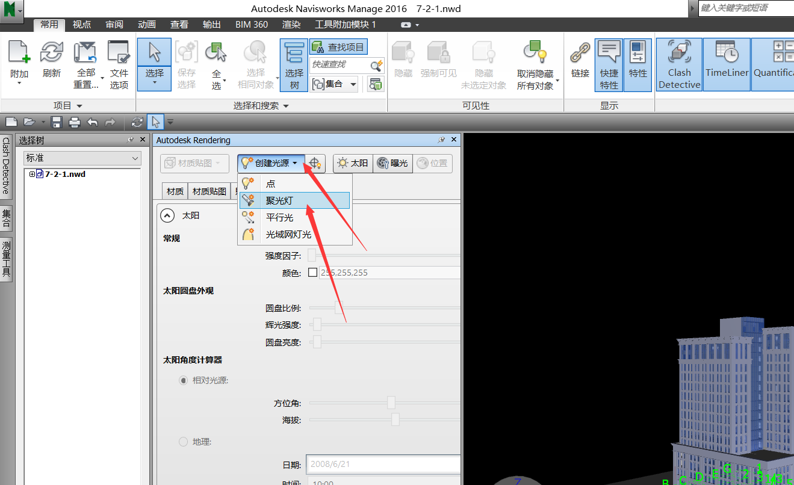Screen dimensions: 794x485
Task: Open the 标准 dropdown in selection tree
Action: [x=82, y=158]
